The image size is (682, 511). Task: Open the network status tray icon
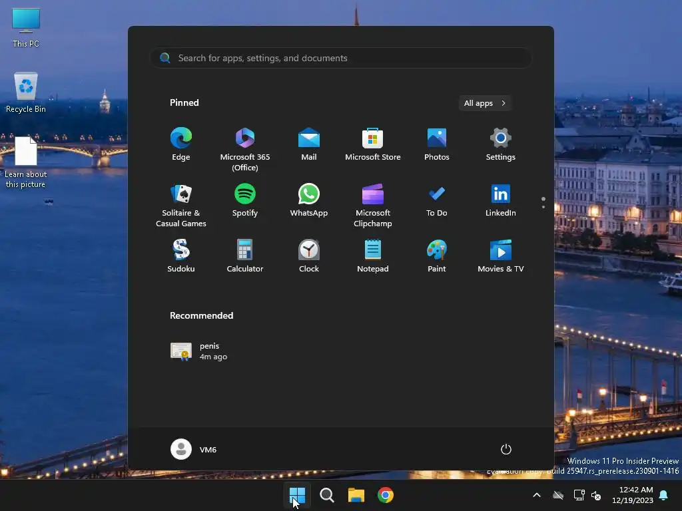pyautogui.click(x=579, y=495)
